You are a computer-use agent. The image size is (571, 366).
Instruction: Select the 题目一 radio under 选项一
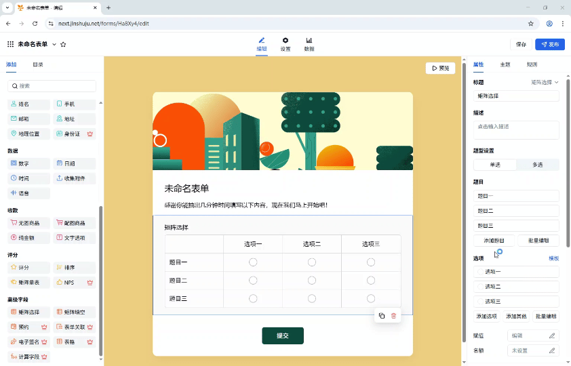253,262
